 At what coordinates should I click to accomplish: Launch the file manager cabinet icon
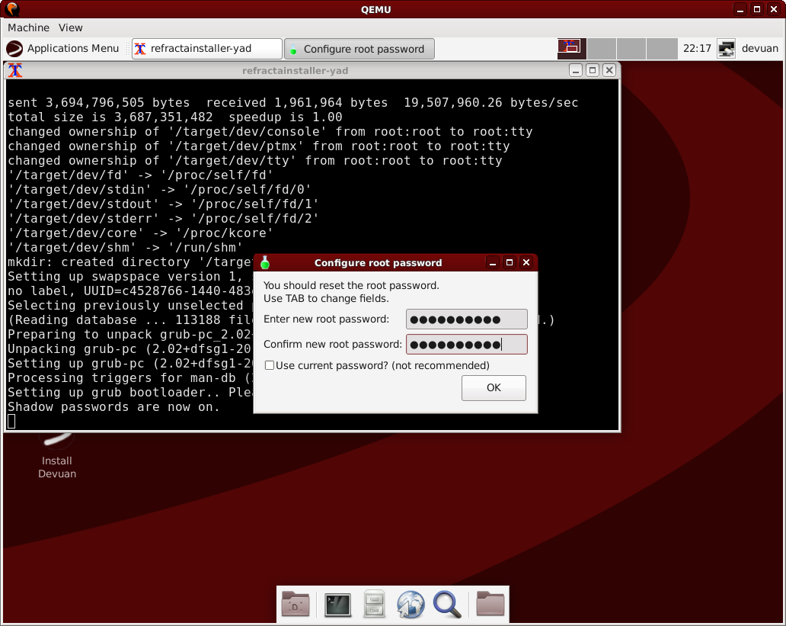[374, 605]
